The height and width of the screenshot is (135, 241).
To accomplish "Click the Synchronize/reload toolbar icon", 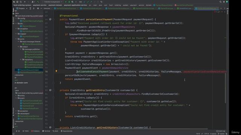I will click(21, 2).
